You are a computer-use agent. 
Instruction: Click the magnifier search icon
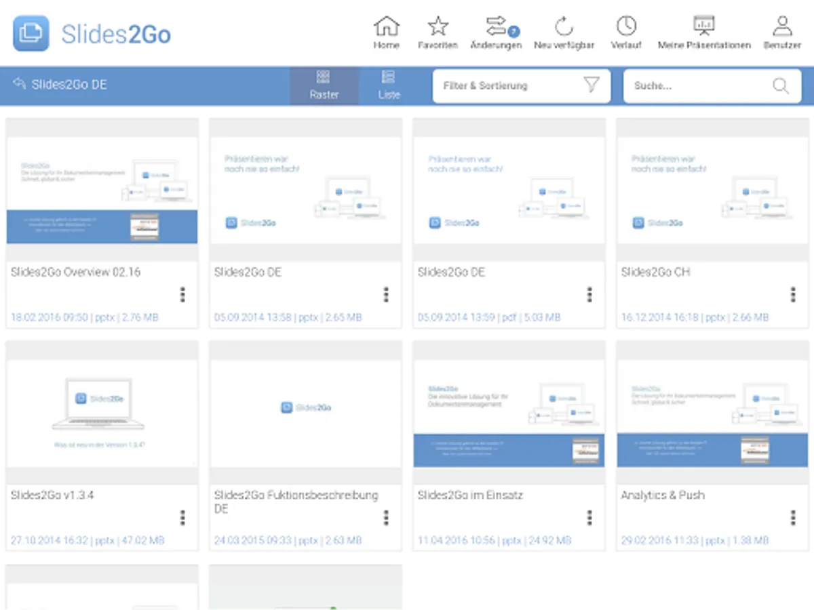click(x=780, y=86)
